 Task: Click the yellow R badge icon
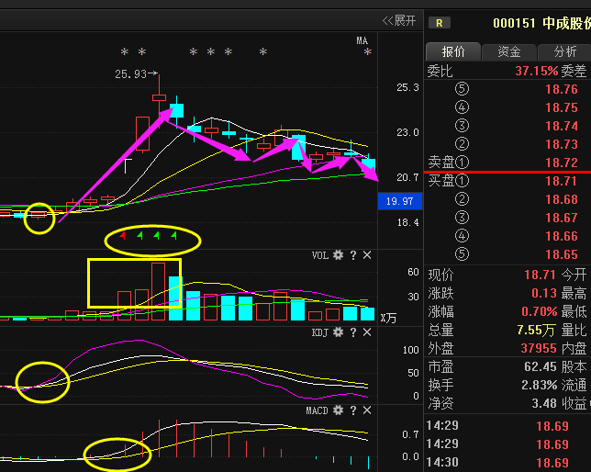[x=439, y=23]
